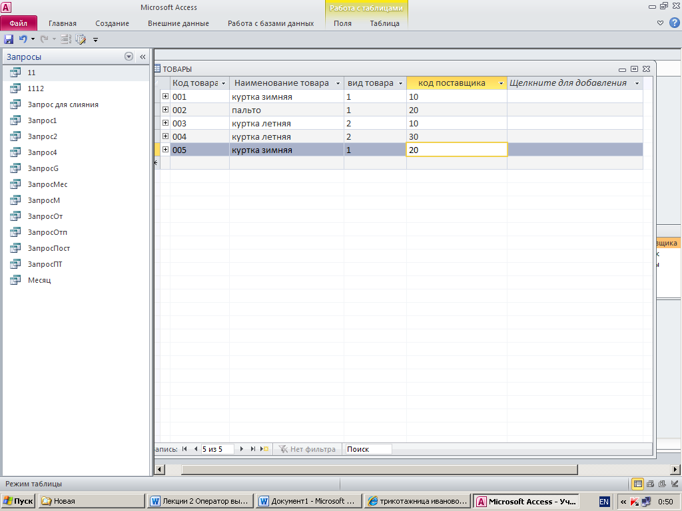682x511 pixels.
Task: Open Customize Quick Access Toolbar dropdown
Action: [x=95, y=40]
